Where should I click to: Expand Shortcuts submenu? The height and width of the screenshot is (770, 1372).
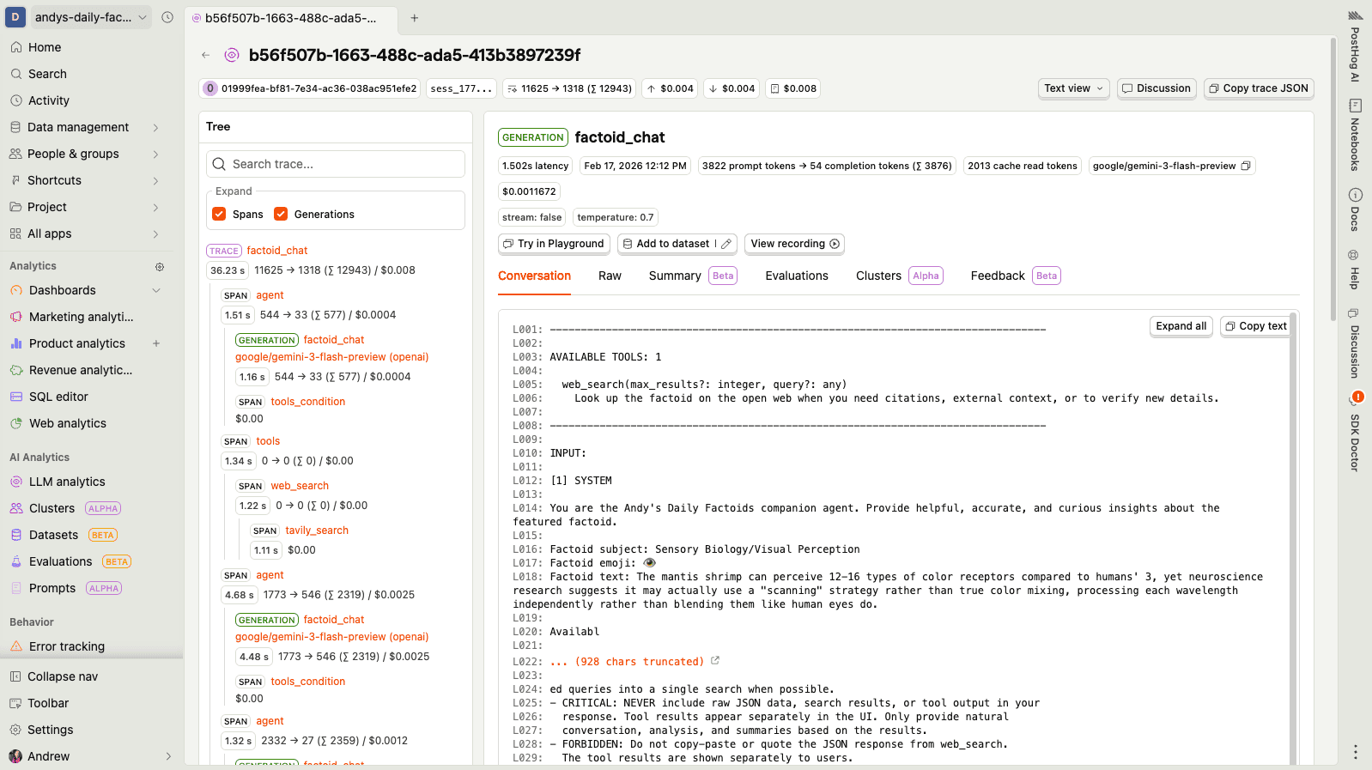coord(155,180)
